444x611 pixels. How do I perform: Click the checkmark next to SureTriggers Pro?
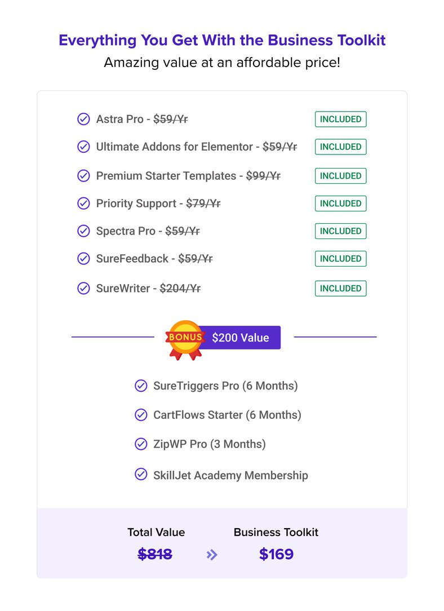141,386
